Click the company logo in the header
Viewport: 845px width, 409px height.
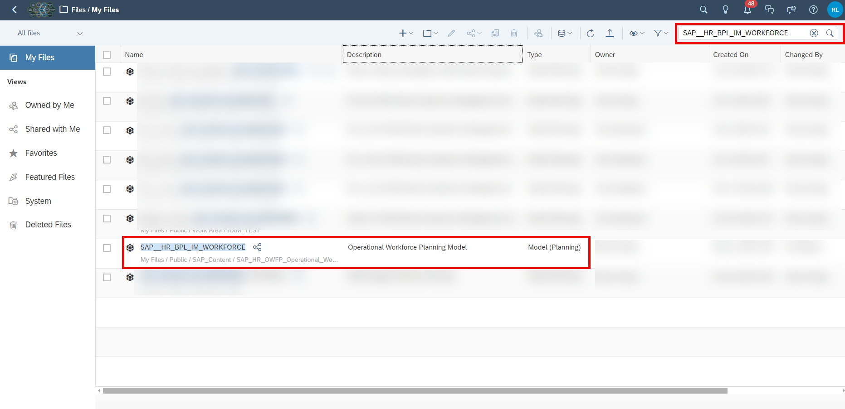pyautogui.click(x=41, y=10)
